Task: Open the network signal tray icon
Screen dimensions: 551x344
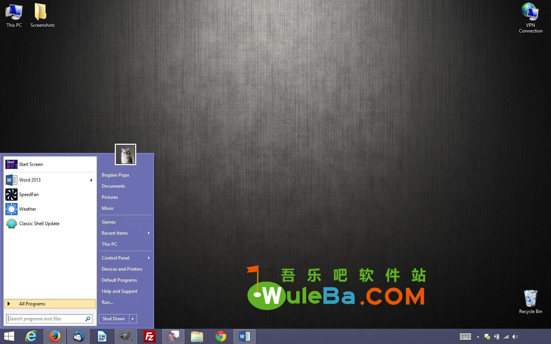Action: coord(506,337)
